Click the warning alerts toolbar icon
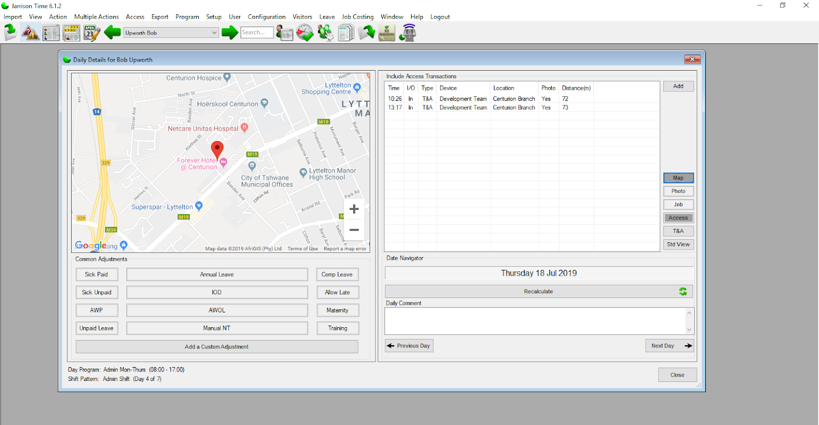 tap(30, 33)
